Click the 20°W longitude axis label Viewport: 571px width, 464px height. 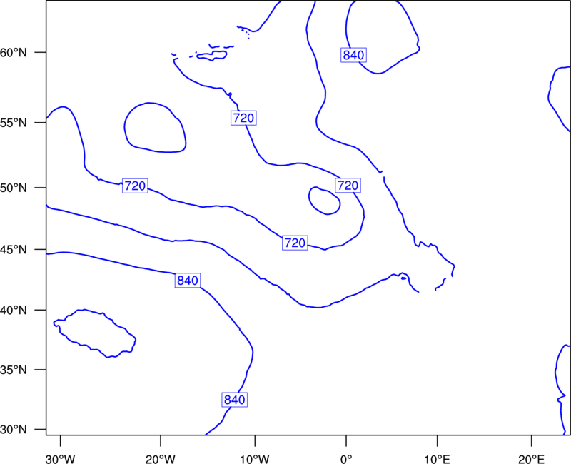(x=161, y=459)
